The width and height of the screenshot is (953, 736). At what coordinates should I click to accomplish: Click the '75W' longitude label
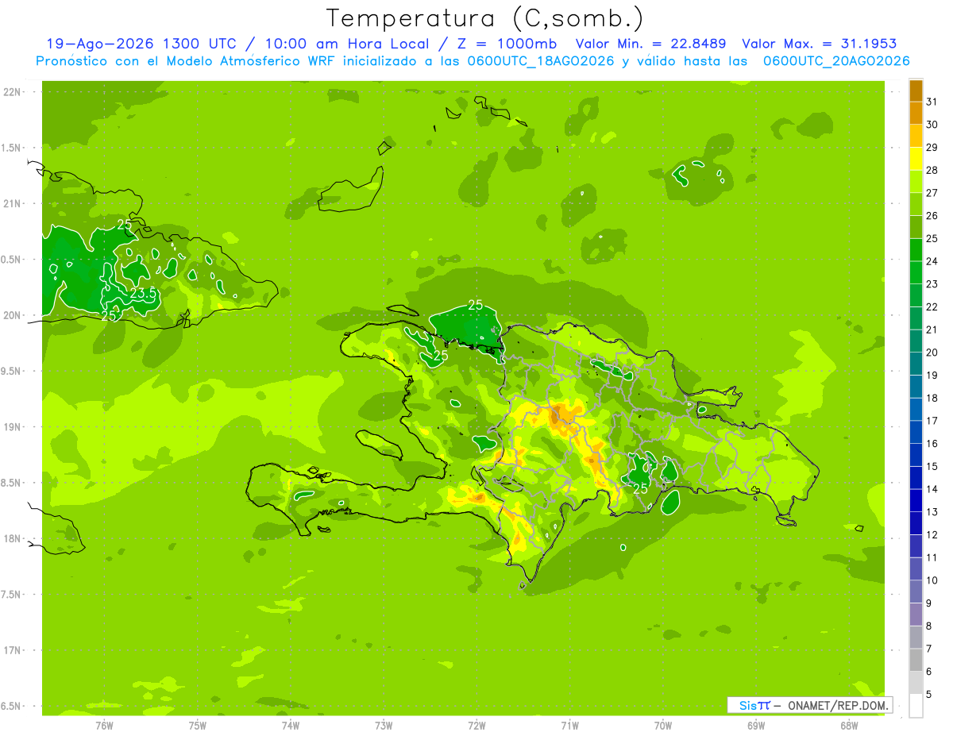coord(198,725)
